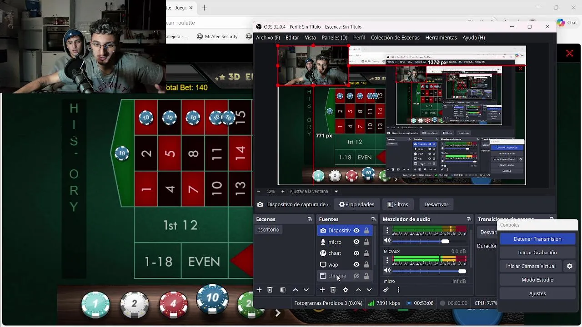Open preview scaling dropdown Ajustar a la ventana

[x=314, y=191]
